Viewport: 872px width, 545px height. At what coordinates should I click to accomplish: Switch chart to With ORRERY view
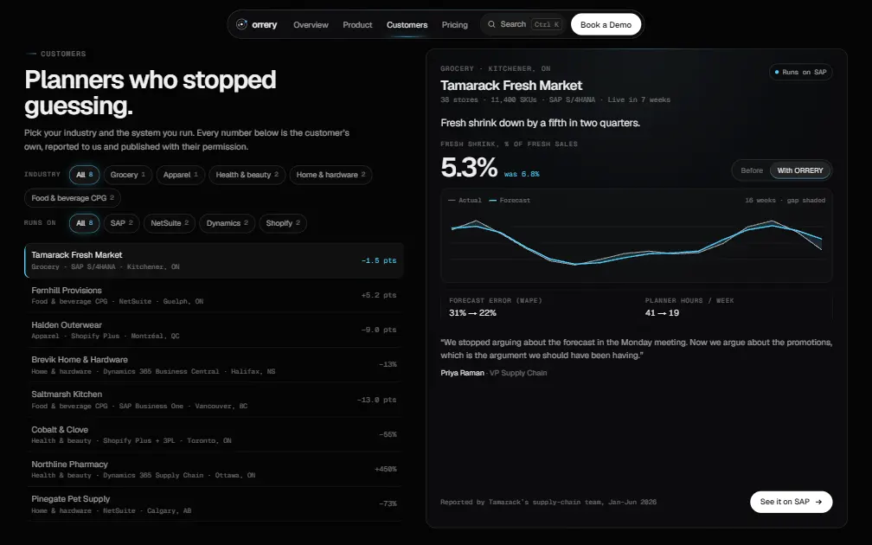pyautogui.click(x=800, y=170)
